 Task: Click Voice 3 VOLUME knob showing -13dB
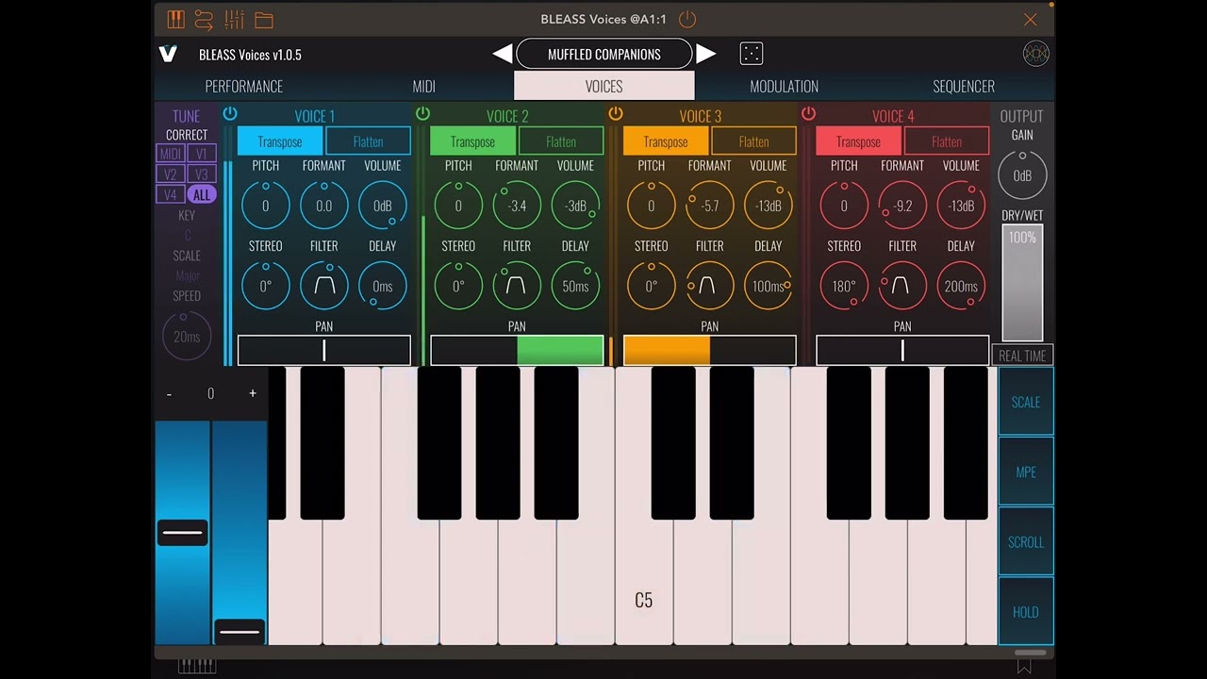[x=769, y=206]
